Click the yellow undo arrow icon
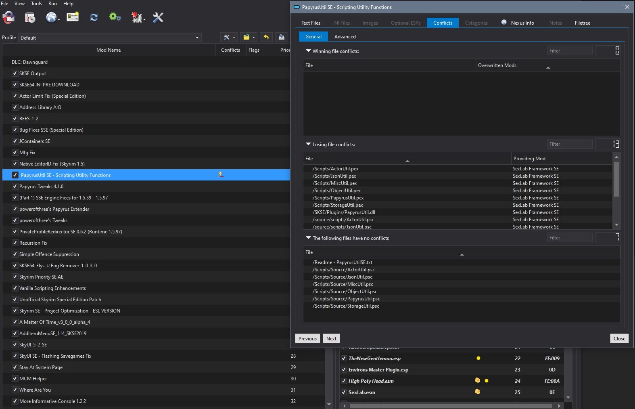Viewport: 635px width, 409px height. (x=266, y=37)
